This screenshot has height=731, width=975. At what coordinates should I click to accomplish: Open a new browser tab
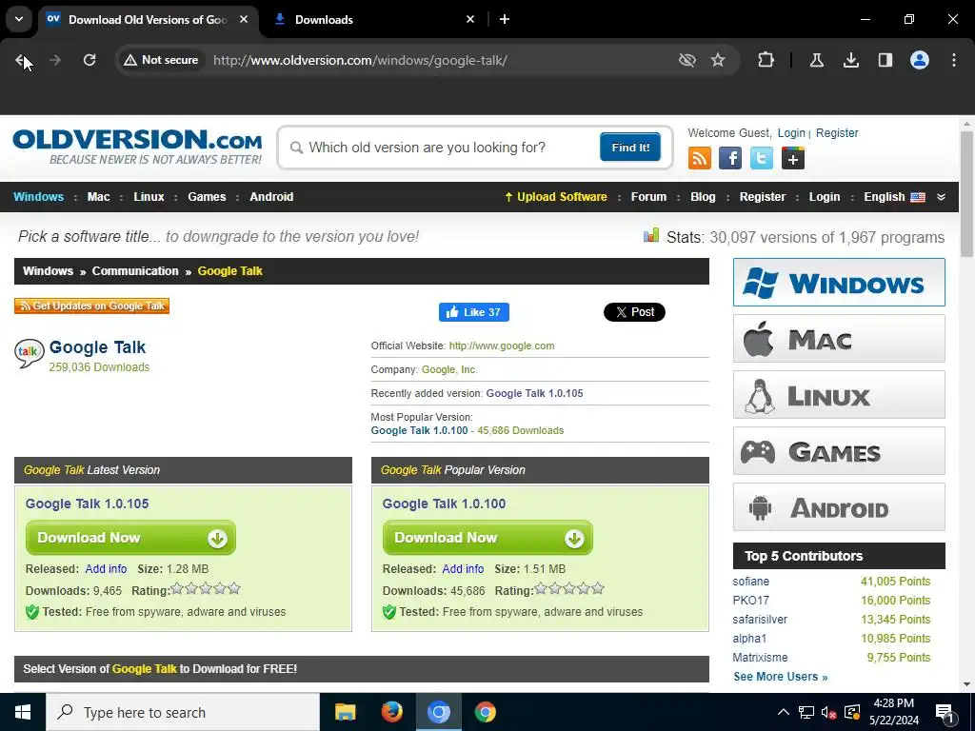pos(505,19)
